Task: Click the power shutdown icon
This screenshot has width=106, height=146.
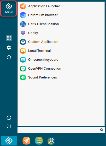Action: (x=9, y=126)
